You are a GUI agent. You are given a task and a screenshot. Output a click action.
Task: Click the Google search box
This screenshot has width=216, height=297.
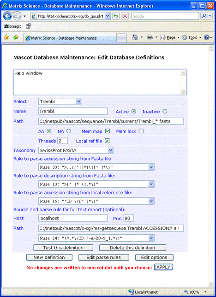point(165,16)
